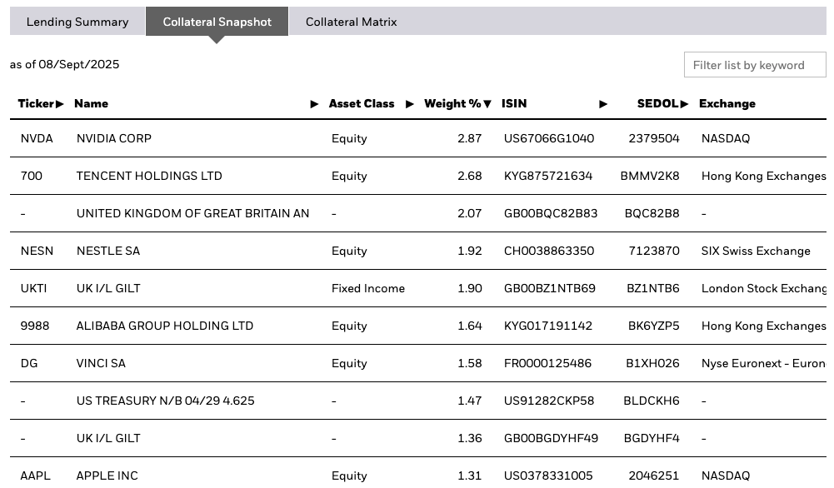
Task: Select ticker 9988 cell
Action: 34,326
